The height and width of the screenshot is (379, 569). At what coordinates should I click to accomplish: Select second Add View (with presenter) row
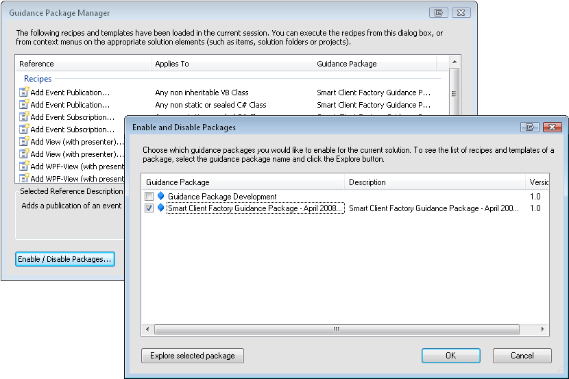point(77,154)
